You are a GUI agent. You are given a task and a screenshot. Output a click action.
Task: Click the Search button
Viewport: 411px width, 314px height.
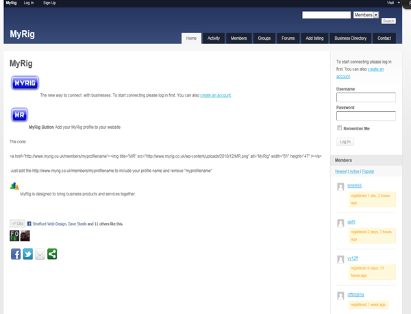[x=388, y=21]
